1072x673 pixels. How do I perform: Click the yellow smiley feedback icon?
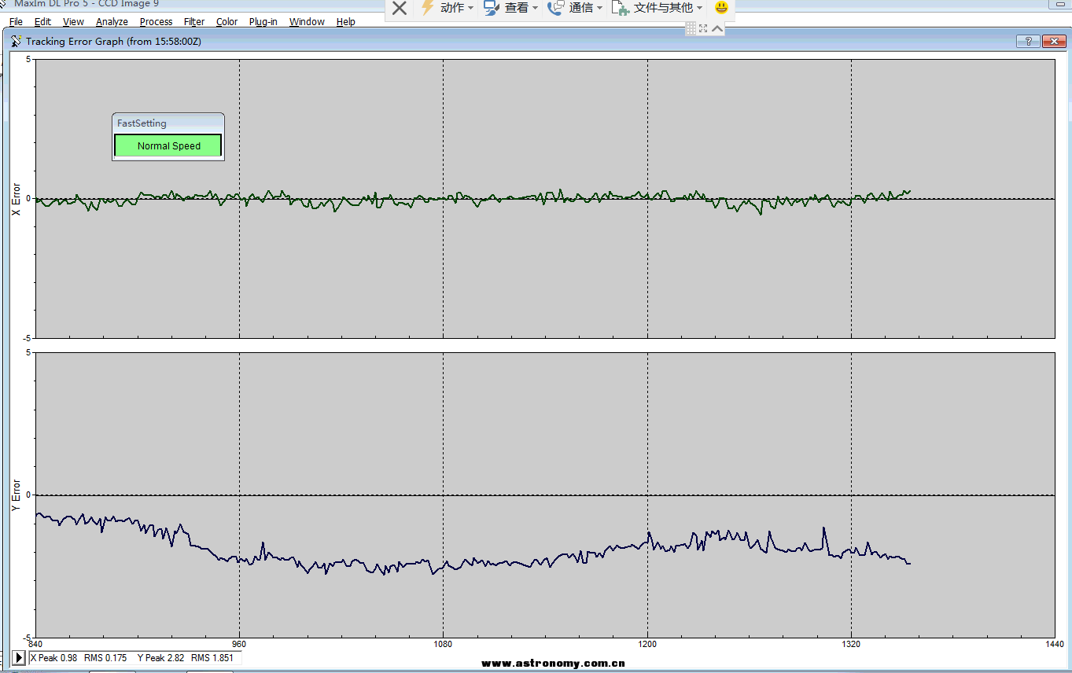coord(721,8)
